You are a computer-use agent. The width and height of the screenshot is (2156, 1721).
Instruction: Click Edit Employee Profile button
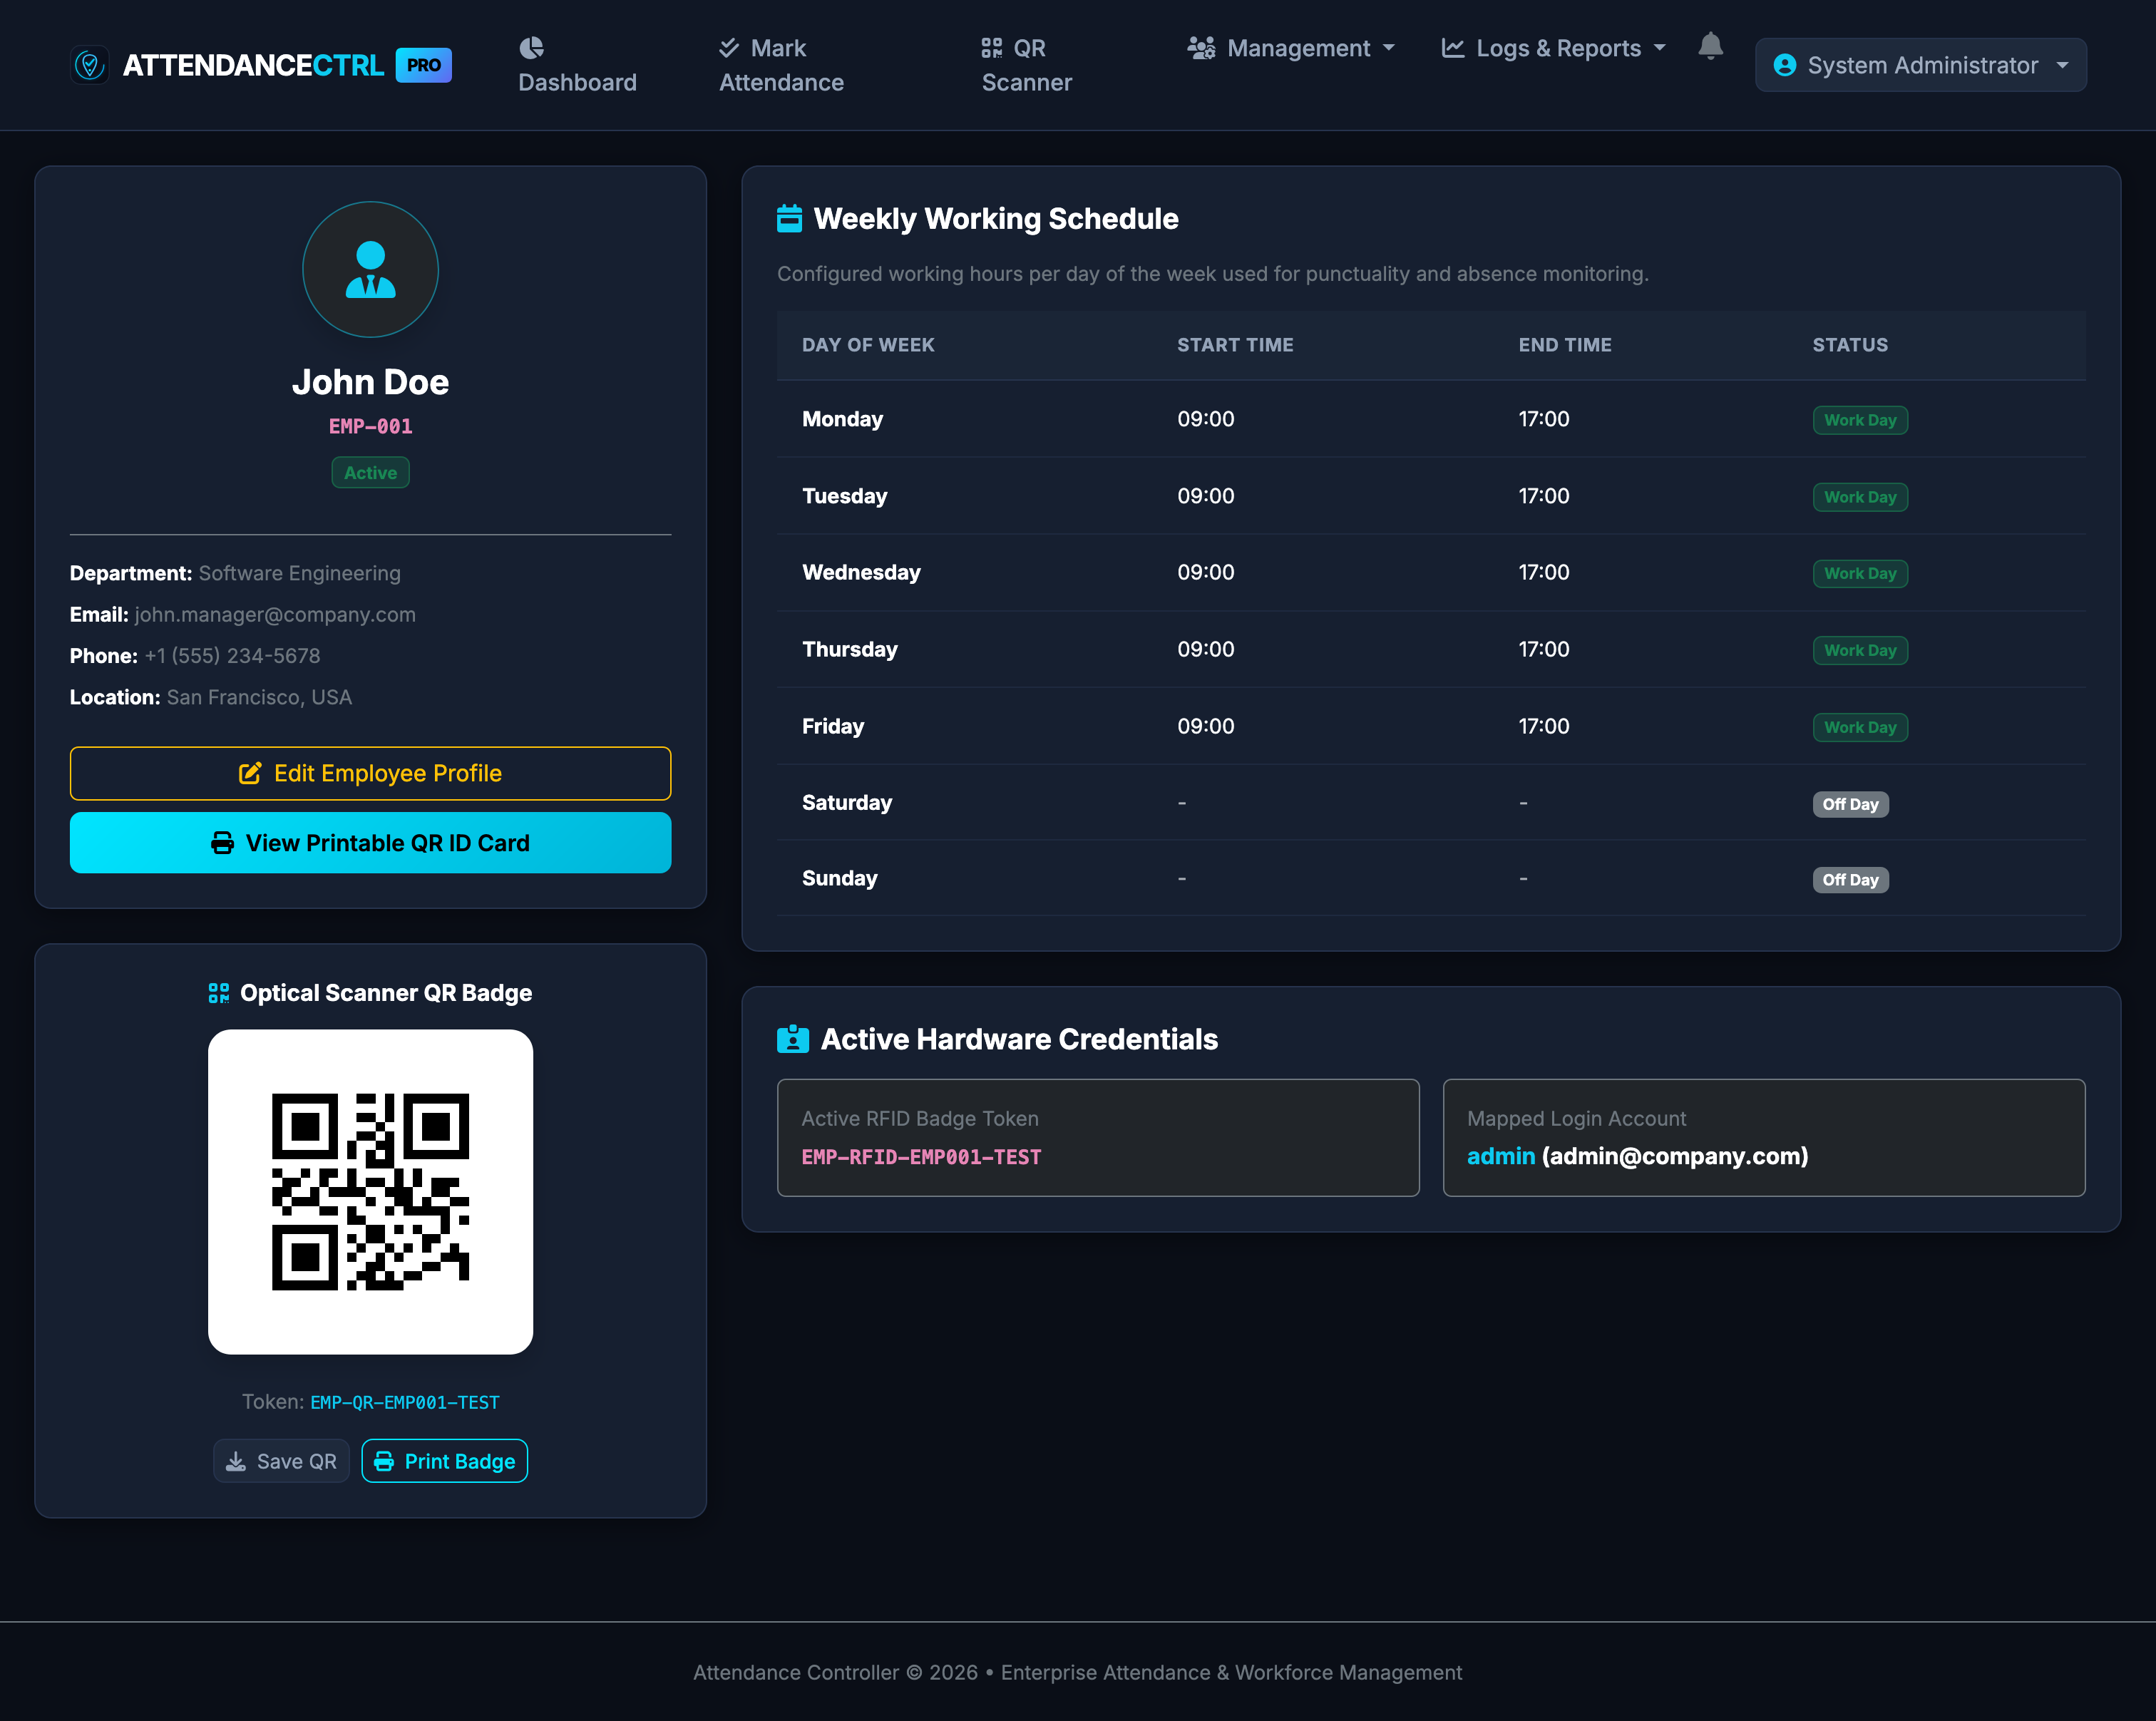point(370,773)
